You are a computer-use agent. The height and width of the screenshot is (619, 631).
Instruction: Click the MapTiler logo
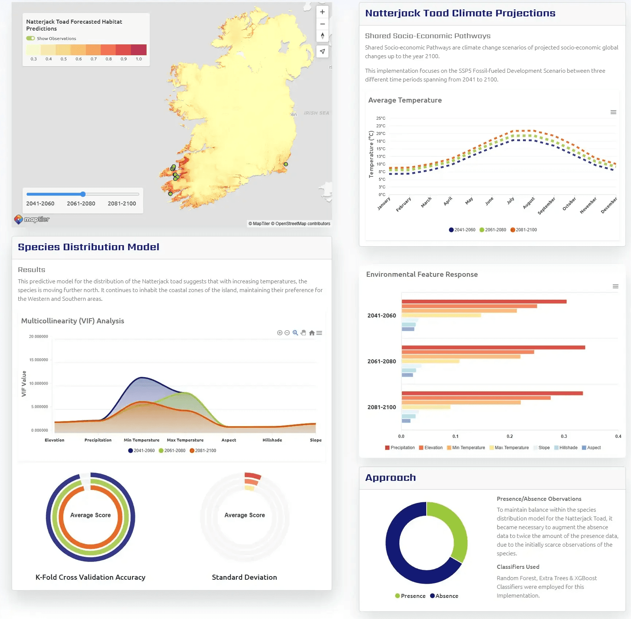click(x=32, y=219)
